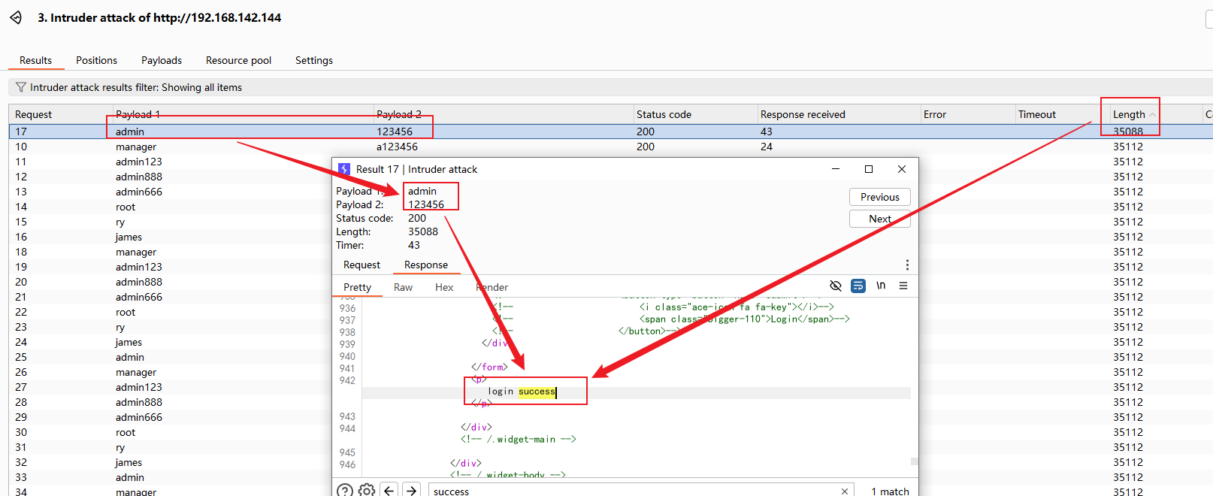This screenshot has height=496, width=1213.
Task: Minimize the Result 17 window
Action: [836, 169]
